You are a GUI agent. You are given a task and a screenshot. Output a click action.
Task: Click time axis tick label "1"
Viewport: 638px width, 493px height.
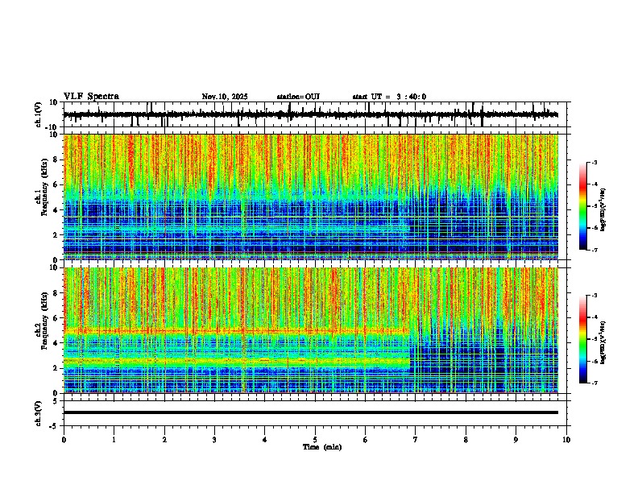tap(114, 440)
